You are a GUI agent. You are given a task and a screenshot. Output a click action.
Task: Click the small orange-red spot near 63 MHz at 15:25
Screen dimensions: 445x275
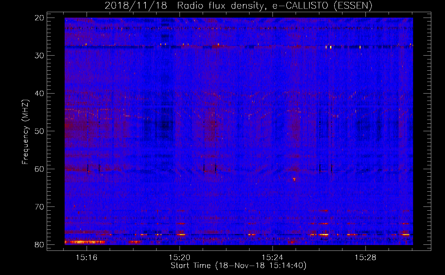pyautogui.click(x=294, y=179)
